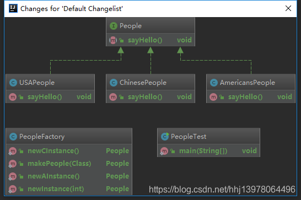Image resolution: width=301 pixels, height=200 pixels.
Task: Click public lock icon of makePeople(Class) row
Action: coord(21,164)
